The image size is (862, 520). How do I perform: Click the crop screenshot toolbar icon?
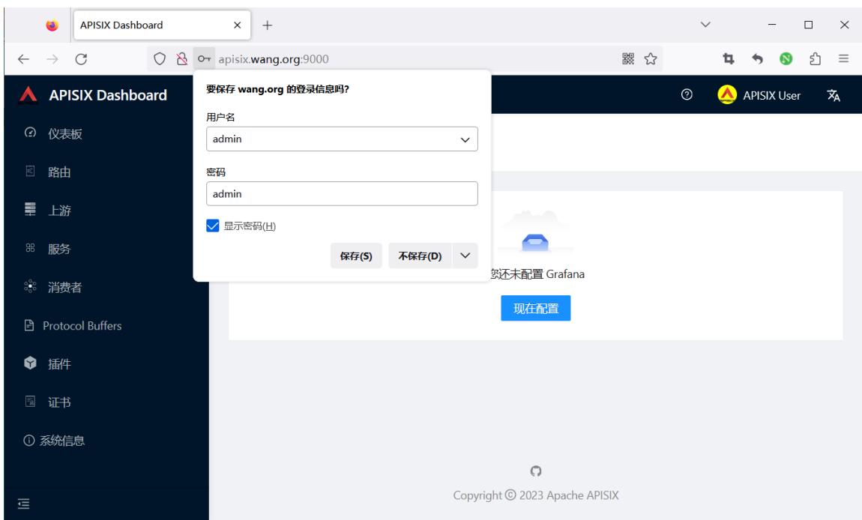pos(729,58)
